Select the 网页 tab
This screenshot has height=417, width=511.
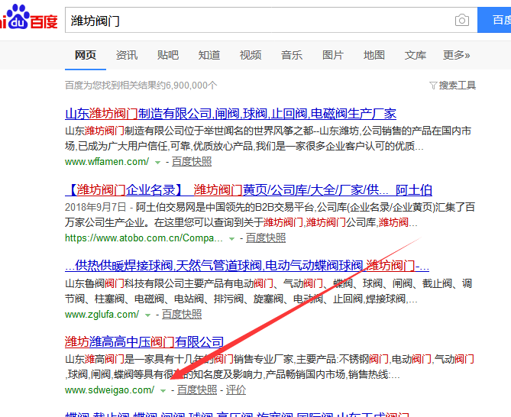pos(86,55)
